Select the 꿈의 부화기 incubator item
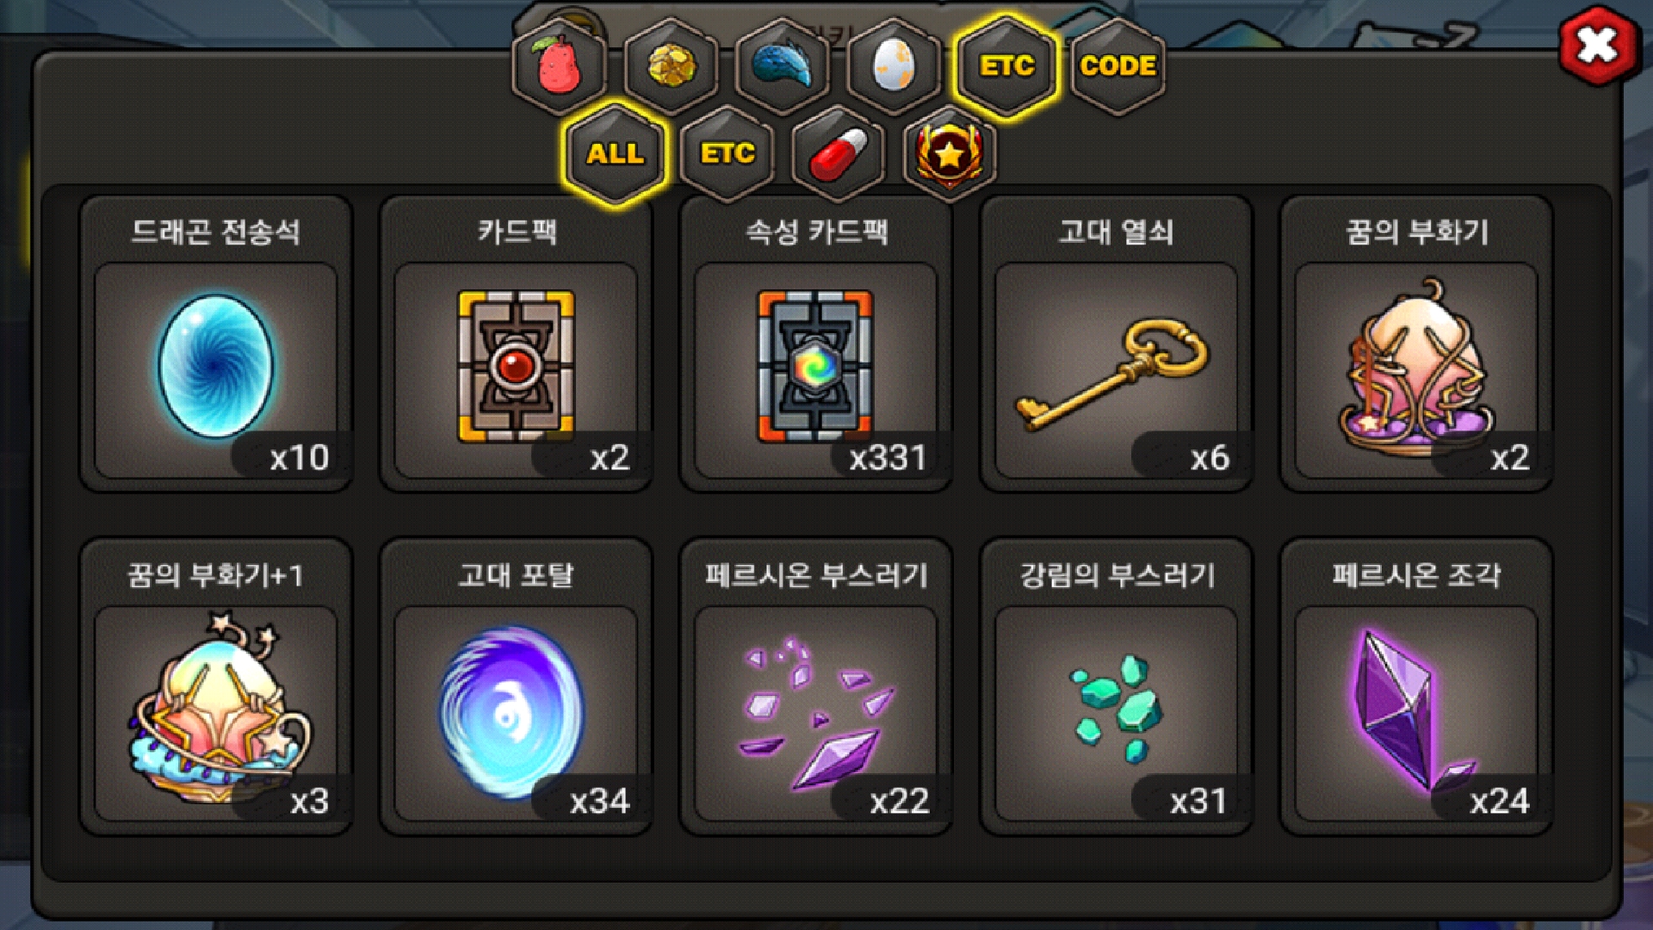This screenshot has height=930, width=1653. 1417,344
